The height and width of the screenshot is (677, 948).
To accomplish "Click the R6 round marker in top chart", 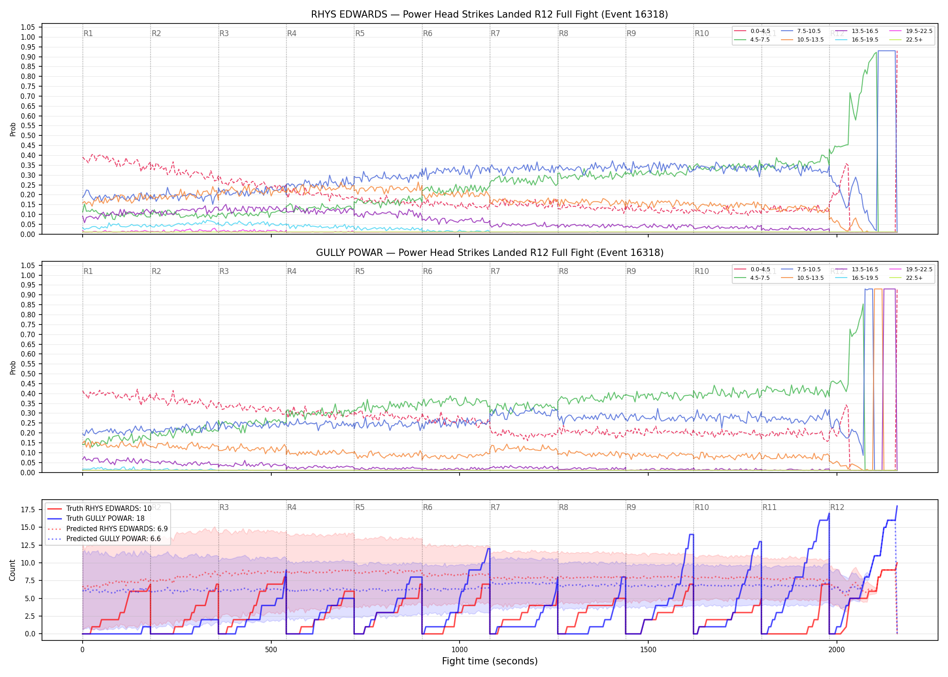I will [x=428, y=33].
